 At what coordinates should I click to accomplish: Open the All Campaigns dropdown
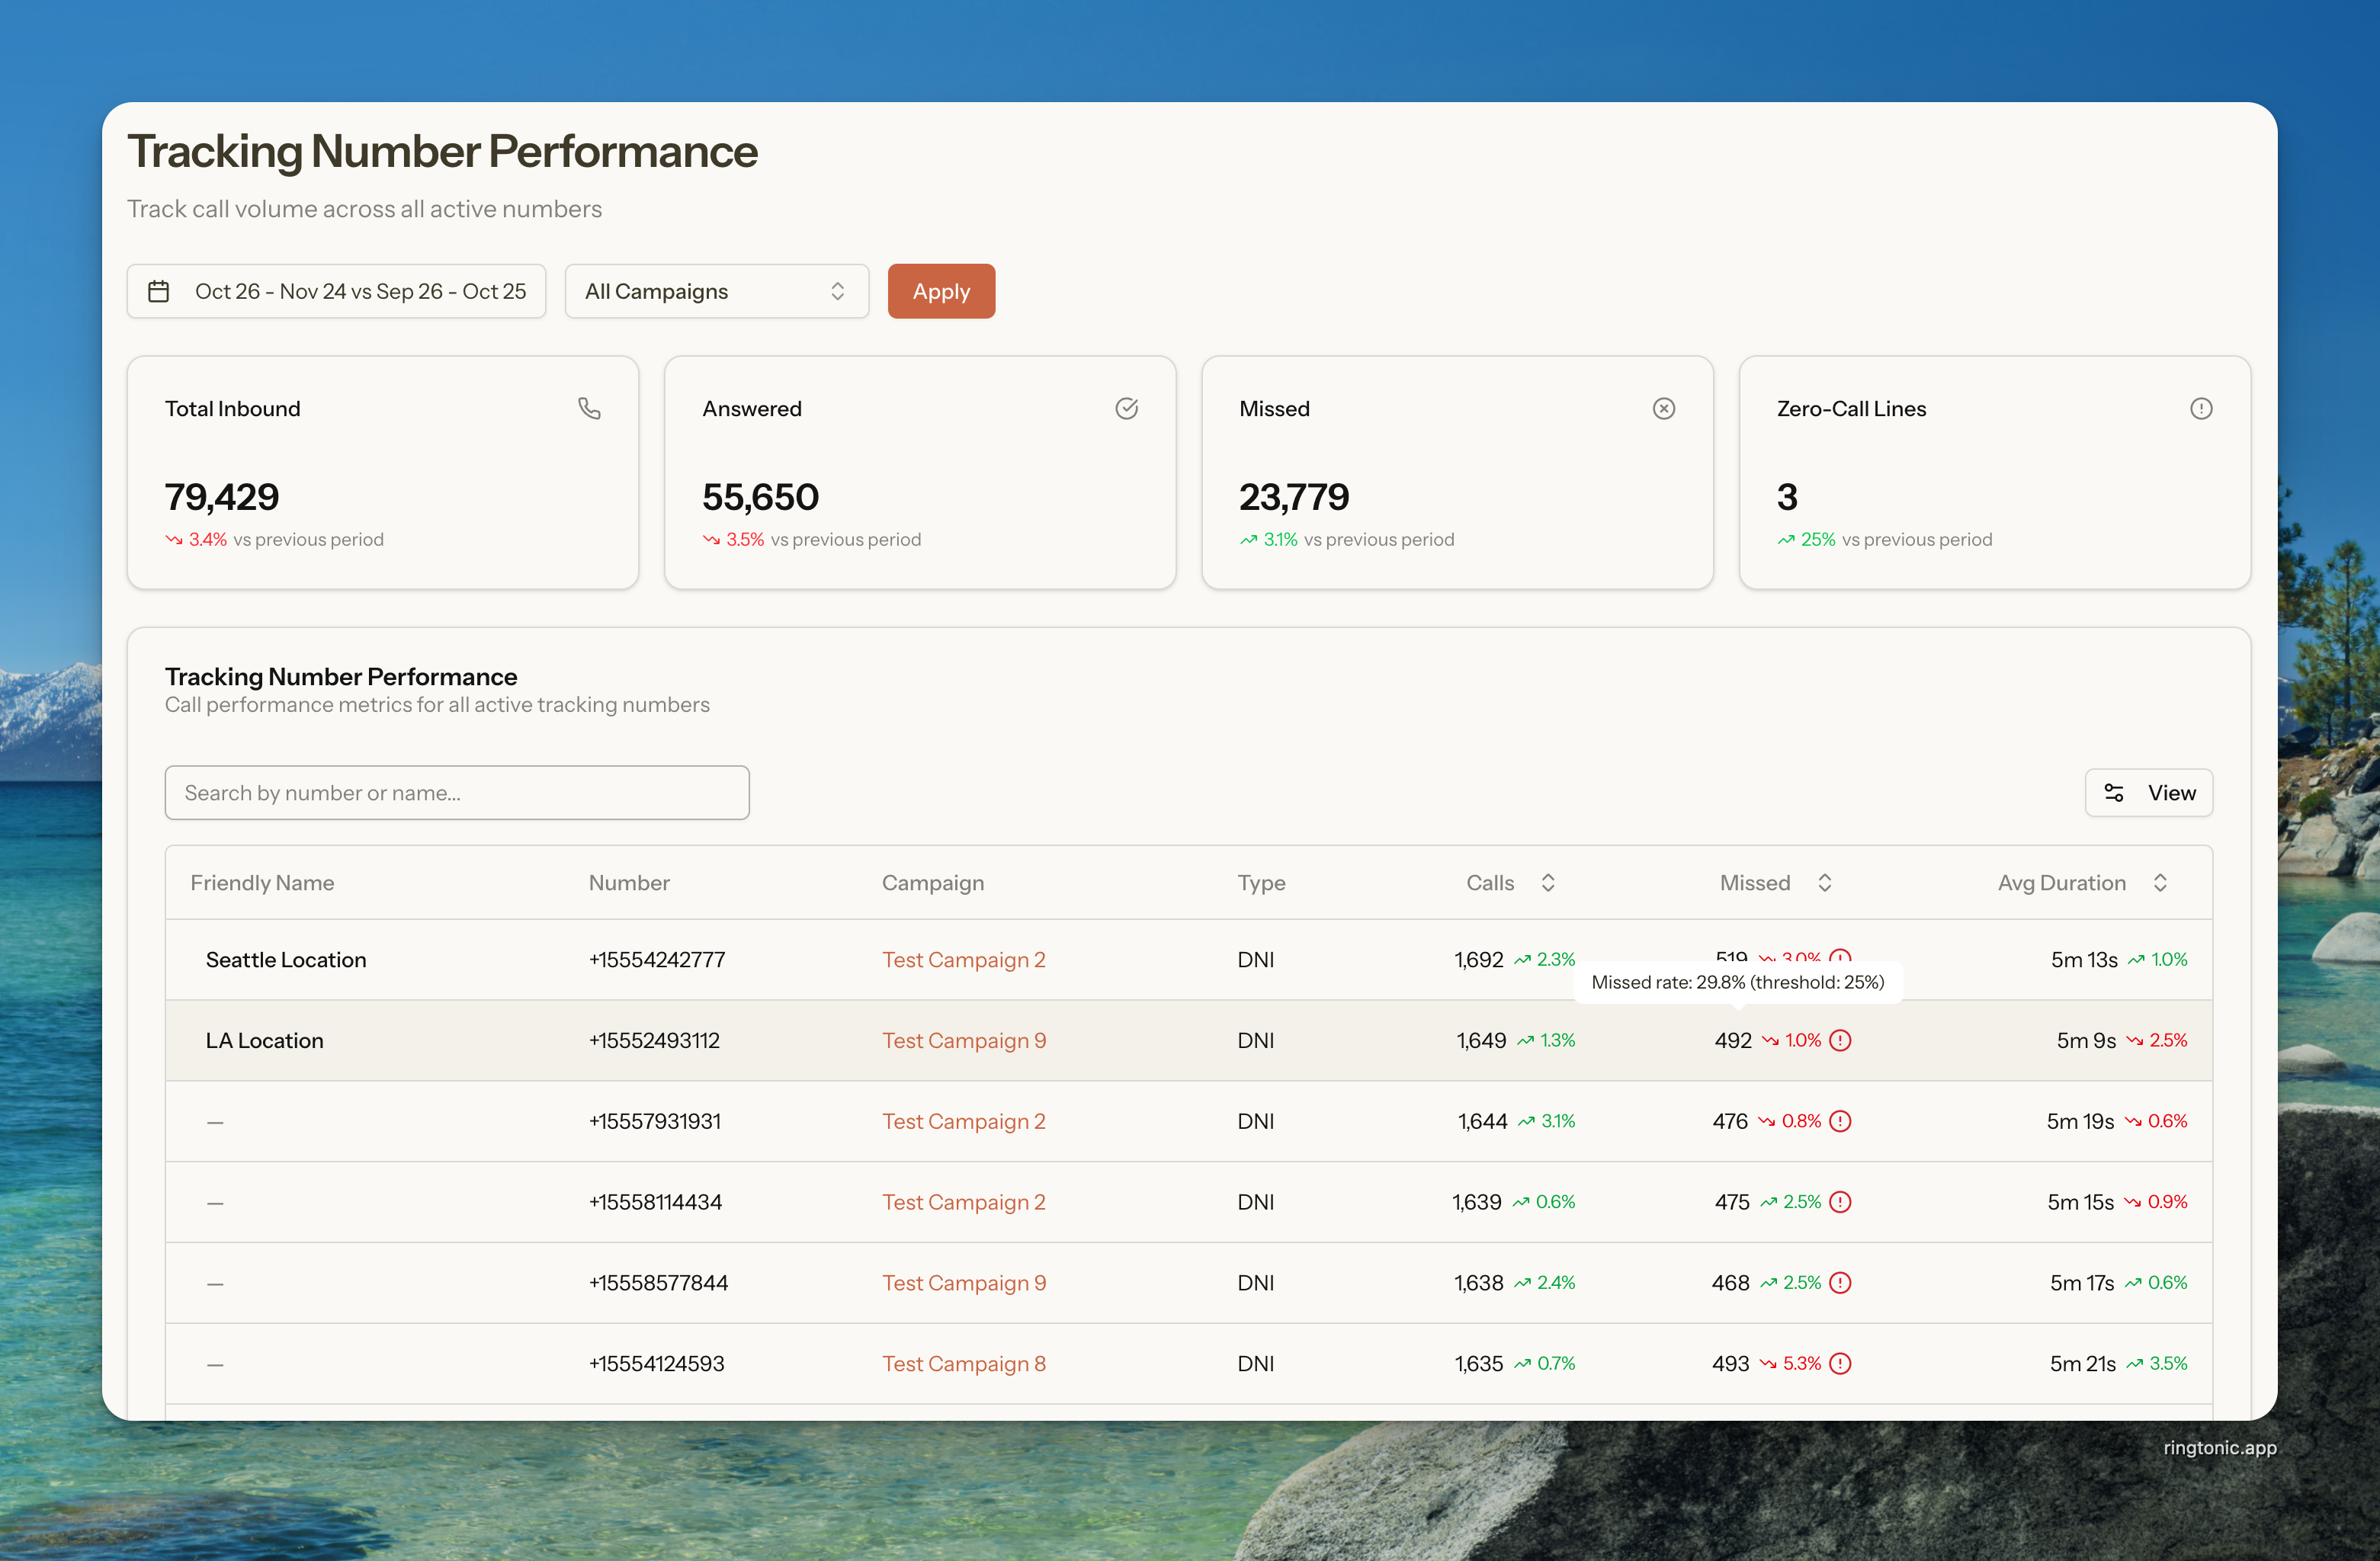(716, 291)
